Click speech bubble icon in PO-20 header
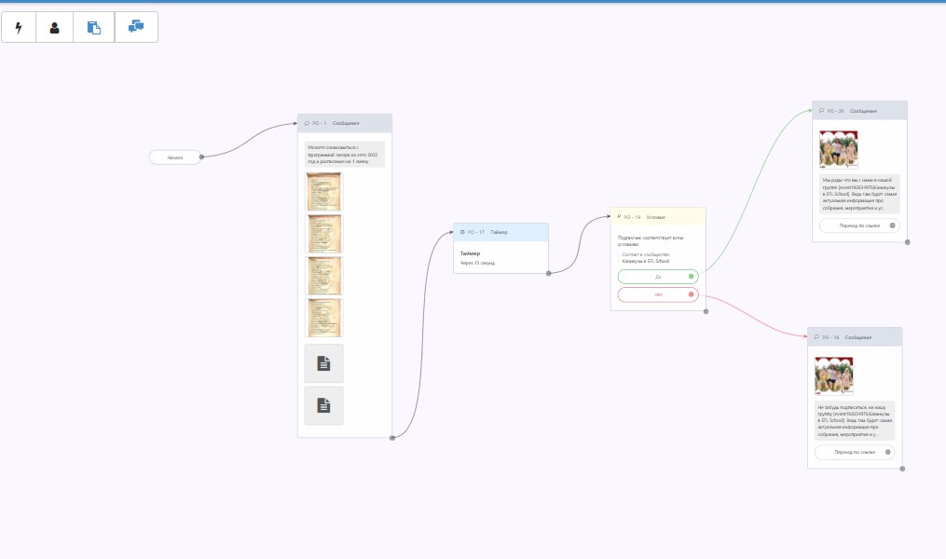 tap(822, 110)
